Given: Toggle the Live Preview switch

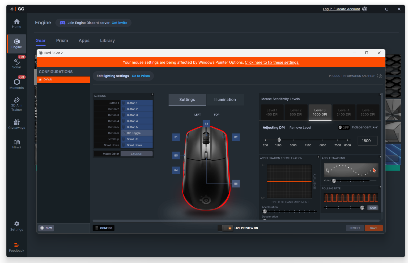Looking at the screenshot, I should click(x=225, y=228).
